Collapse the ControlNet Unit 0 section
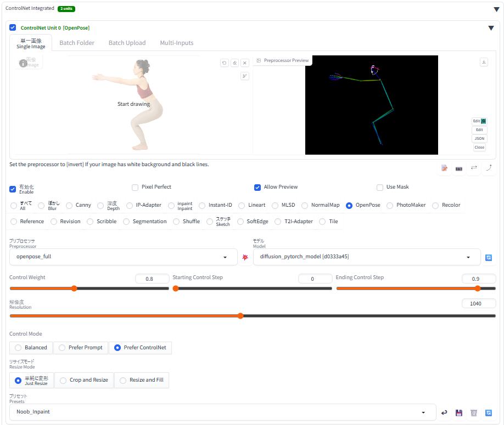This screenshot has width=504, height=425. (491, 28)
